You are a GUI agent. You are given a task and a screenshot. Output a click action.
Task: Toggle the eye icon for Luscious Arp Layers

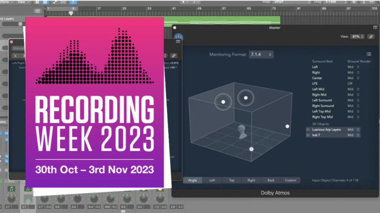tap(308, 130)
